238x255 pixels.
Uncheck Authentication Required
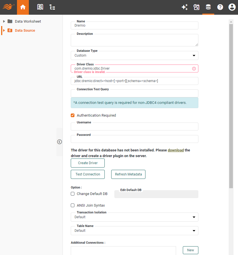pos(72,115)
